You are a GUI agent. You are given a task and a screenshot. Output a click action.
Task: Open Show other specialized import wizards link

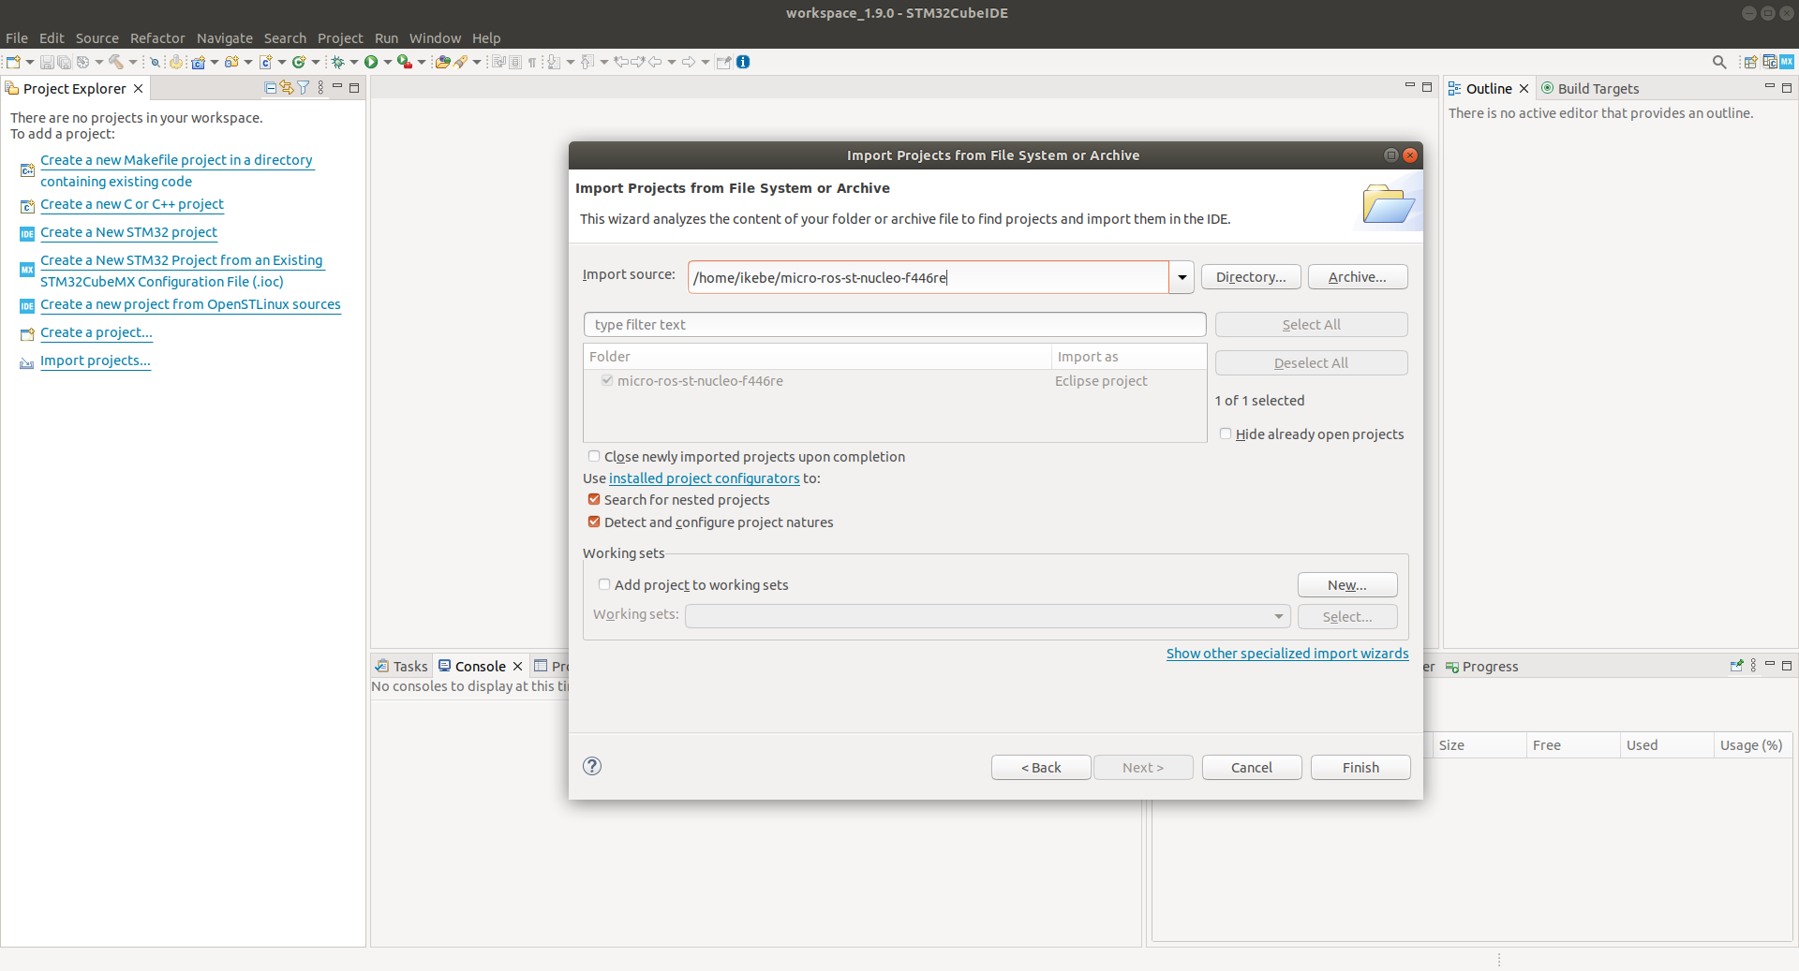(x=1287, y=654)
